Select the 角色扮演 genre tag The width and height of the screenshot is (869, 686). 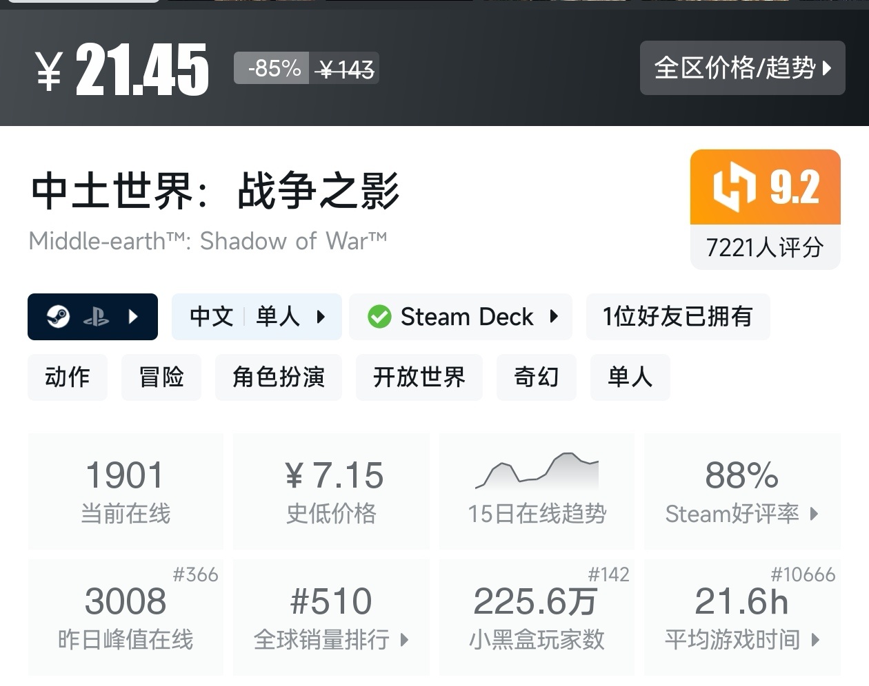click(279, 377)
